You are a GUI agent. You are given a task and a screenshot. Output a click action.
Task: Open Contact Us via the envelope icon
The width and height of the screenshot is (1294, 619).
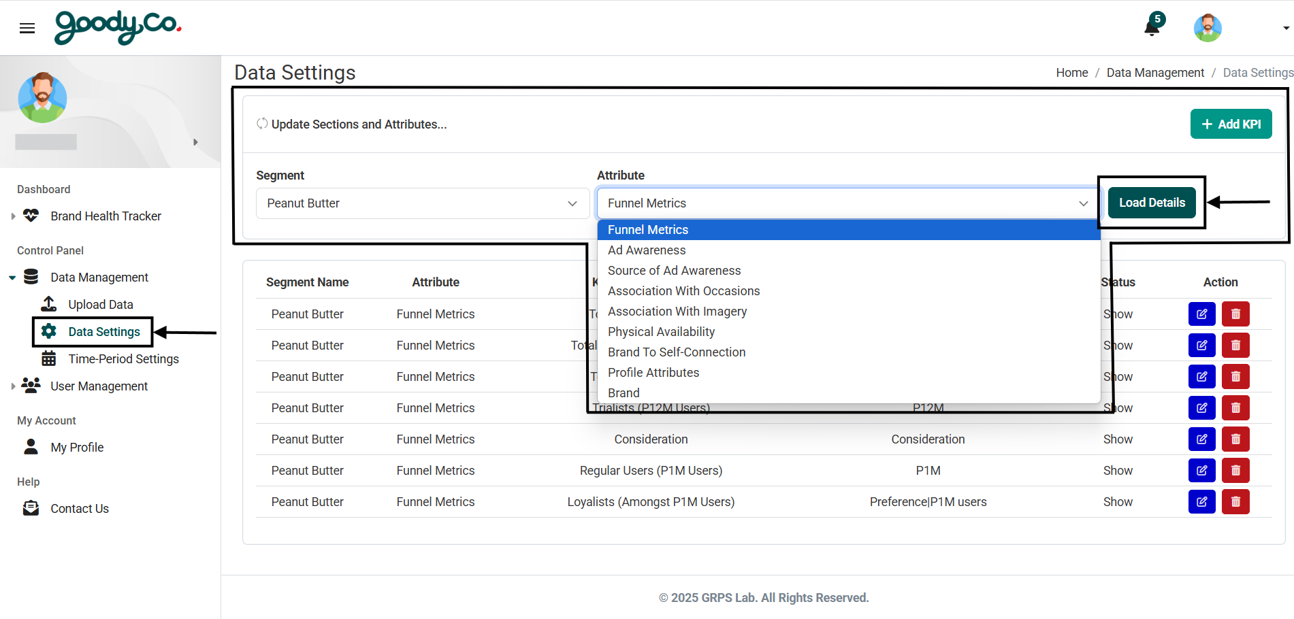31,508
